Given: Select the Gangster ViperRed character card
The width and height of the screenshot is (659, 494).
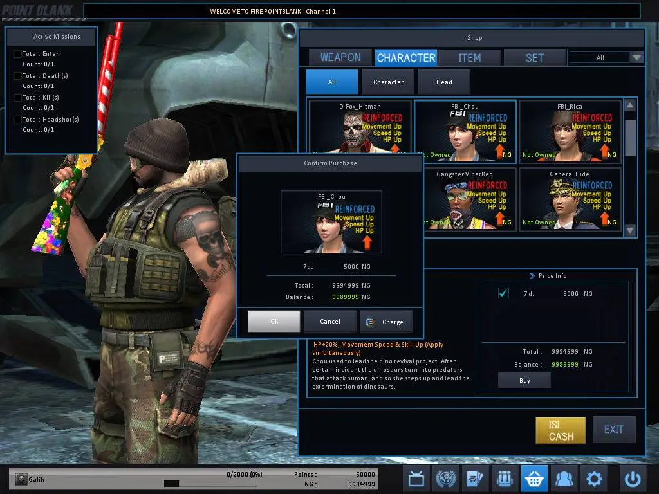Looking at the screenshot, I should click(469, 199).
